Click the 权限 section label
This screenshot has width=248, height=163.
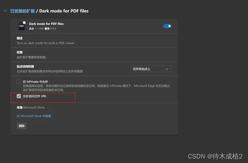click(20, 52)
